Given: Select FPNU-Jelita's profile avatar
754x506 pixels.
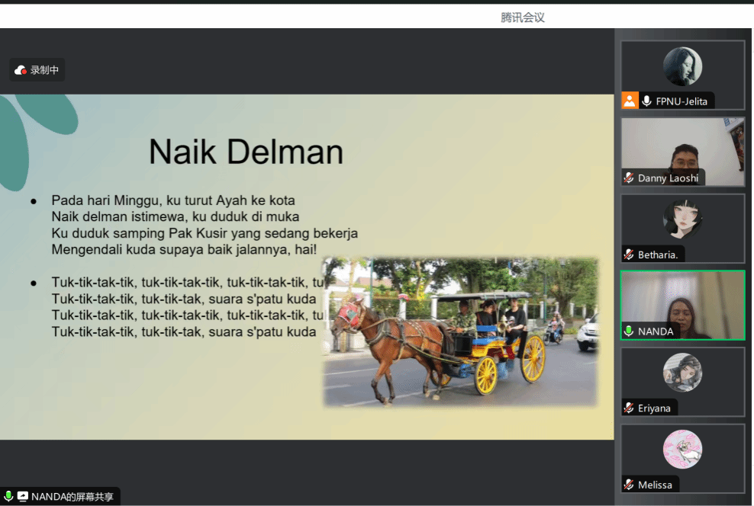Looking at the screenshot, I should [x=682, y=66].
